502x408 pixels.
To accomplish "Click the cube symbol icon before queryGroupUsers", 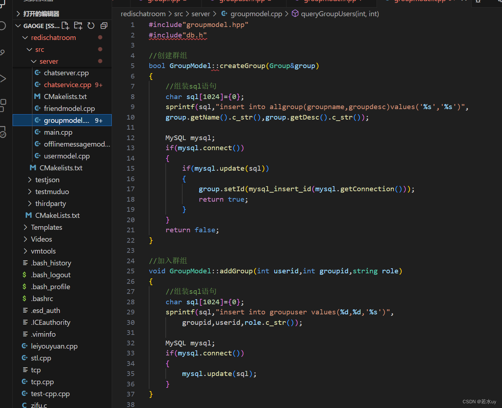I will point(295,14).
